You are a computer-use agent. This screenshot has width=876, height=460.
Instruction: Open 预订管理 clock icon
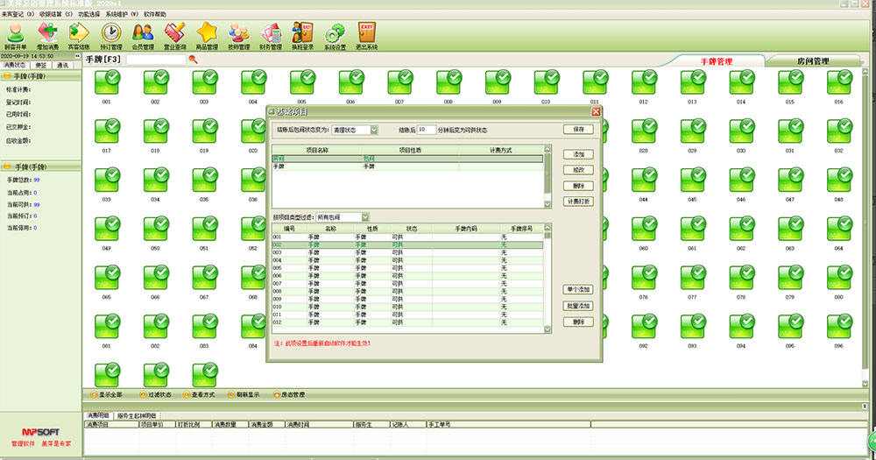pyautogui.click(x=111, y=35)
